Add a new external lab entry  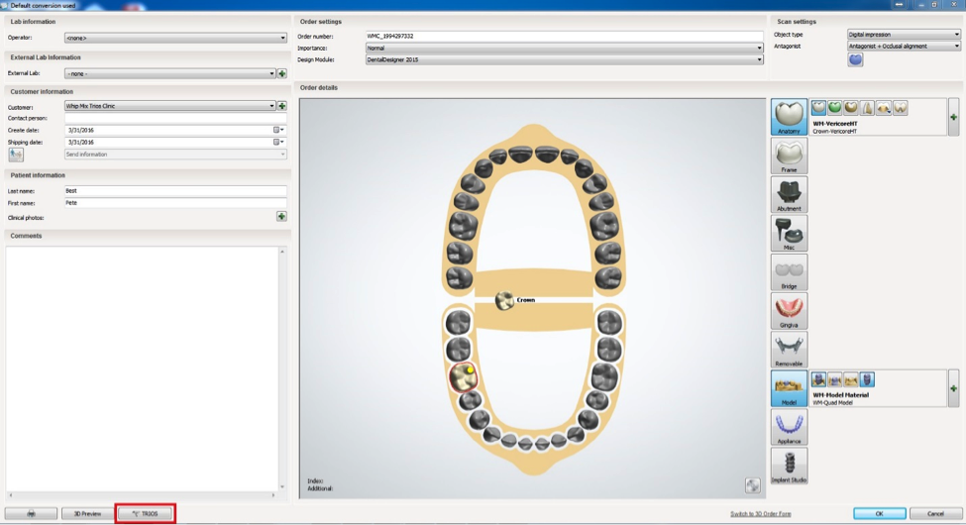pos(282,73)
